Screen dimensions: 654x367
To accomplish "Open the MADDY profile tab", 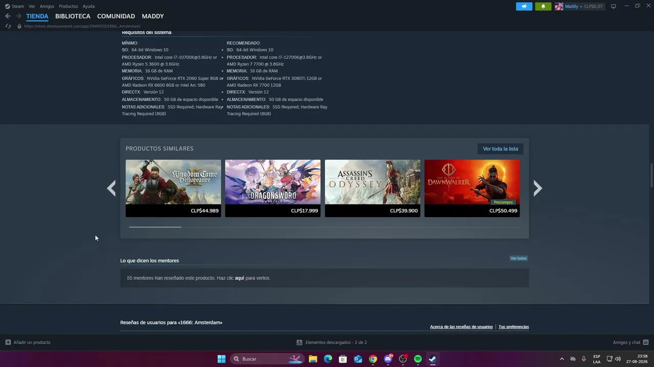I will coord(153,16).
